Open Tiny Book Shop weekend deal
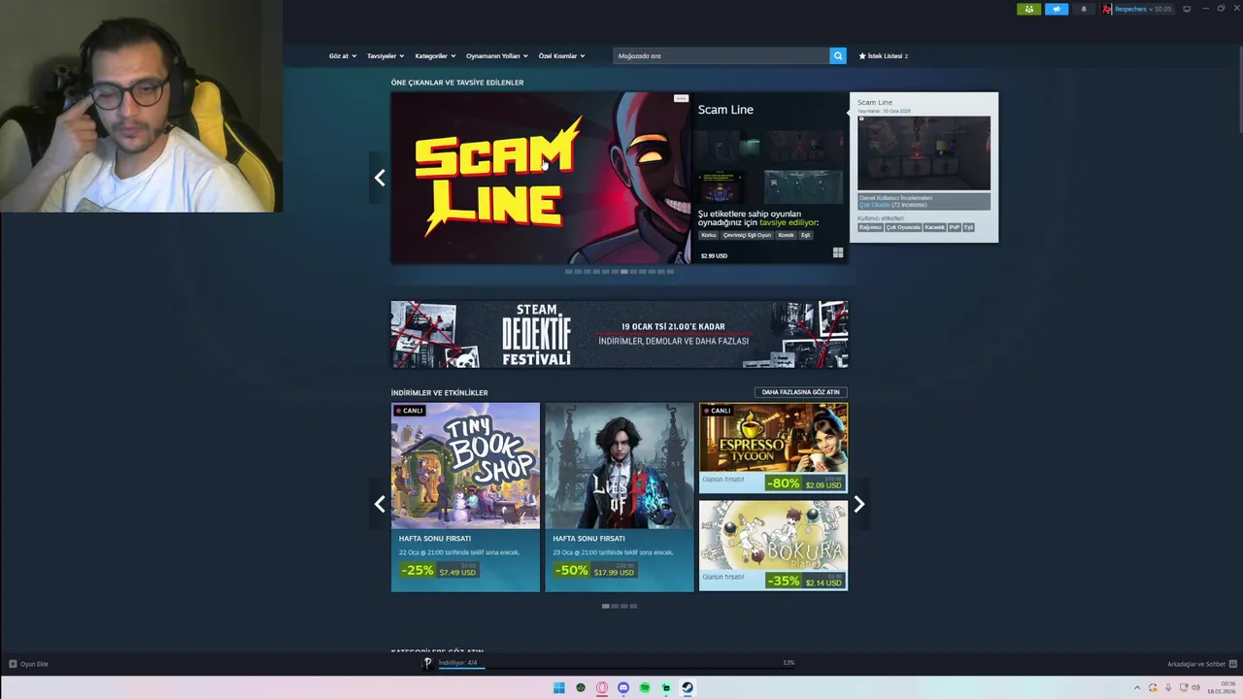The height and width of the screenshot is (699, 1243). pos(465,497)
